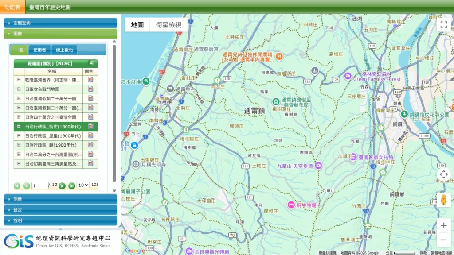Switch map to 衛星檢視 view
454x255 pixels.
tap(168, 25)
